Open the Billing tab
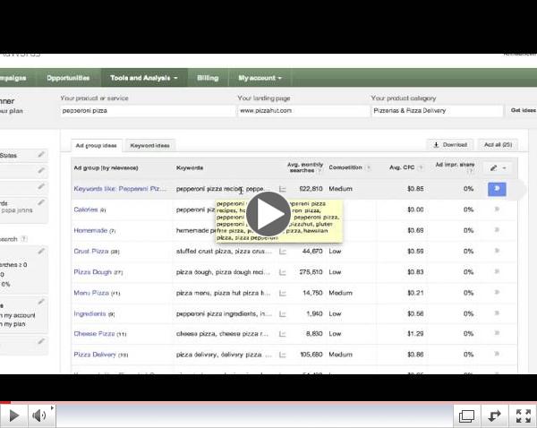Viewport: 537px width, 428px height. (x=208, y=78)
